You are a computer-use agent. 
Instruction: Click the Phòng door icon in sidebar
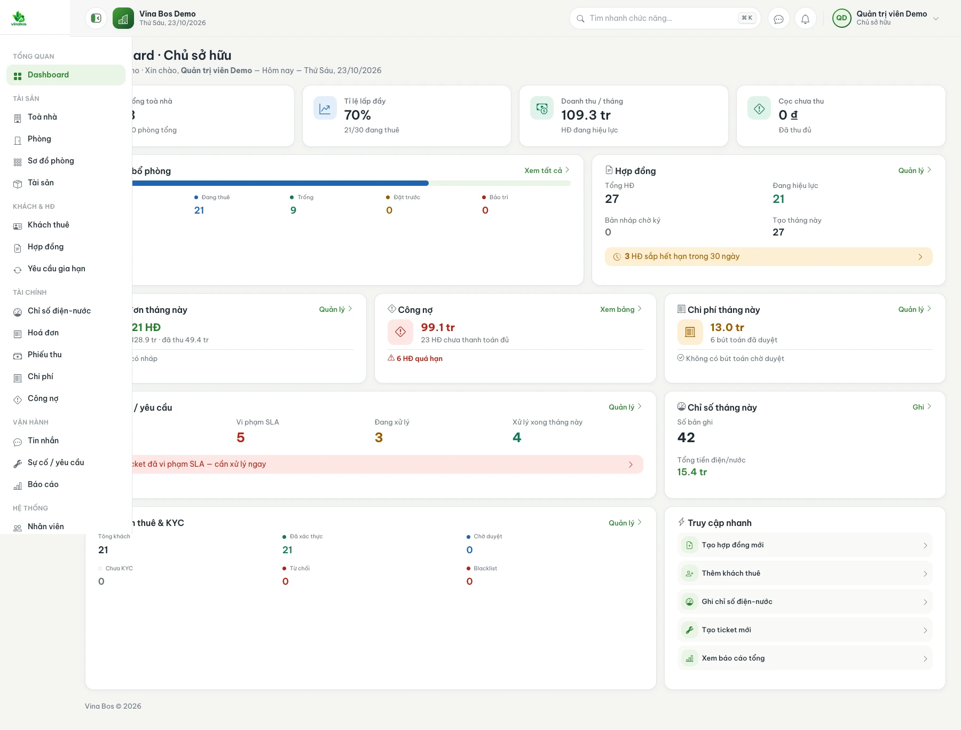click(x=18, y=140)
